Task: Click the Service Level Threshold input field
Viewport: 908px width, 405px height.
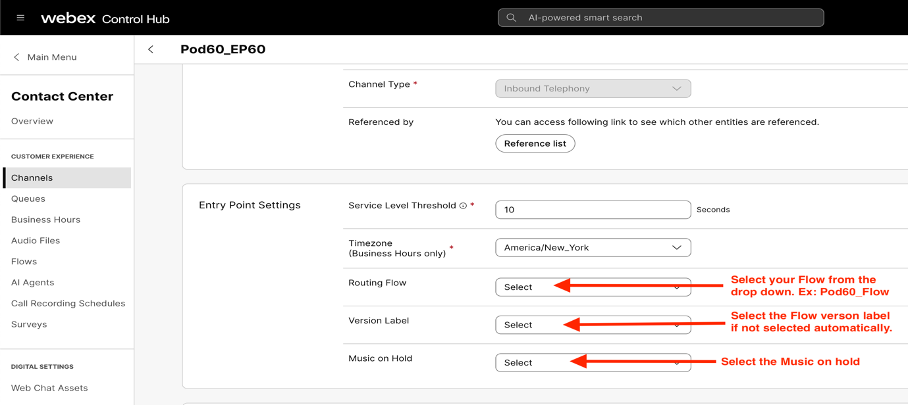Action: (x=593, y=210)
